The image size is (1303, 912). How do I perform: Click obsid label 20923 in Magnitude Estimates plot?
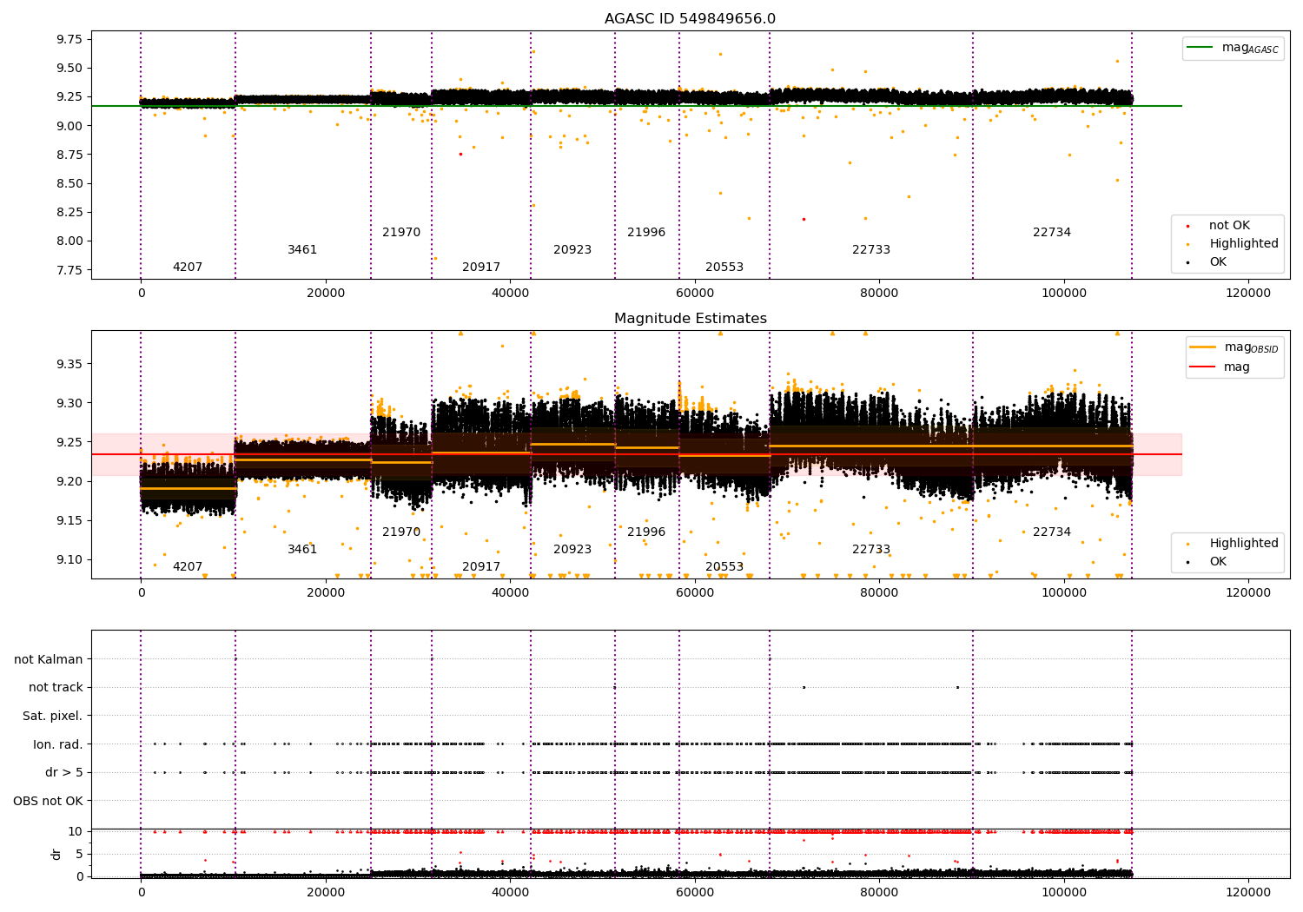point(572,550)
